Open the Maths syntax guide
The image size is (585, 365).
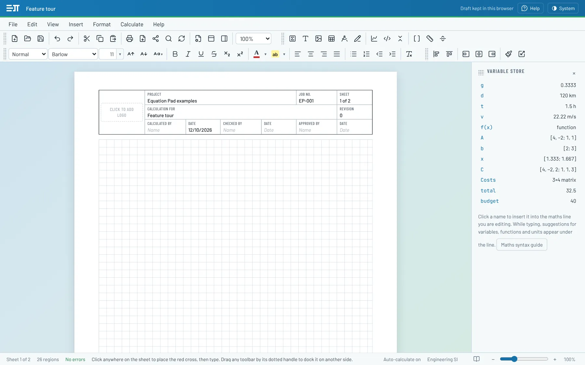click(x=522, y=245)
